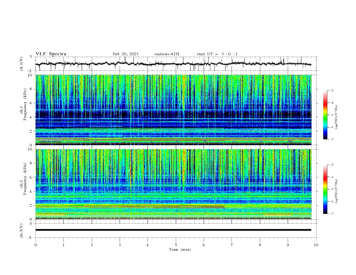
Task: Click the "VLF Spectra" title text
Action: pyautogui.click(x=51, y=54)
